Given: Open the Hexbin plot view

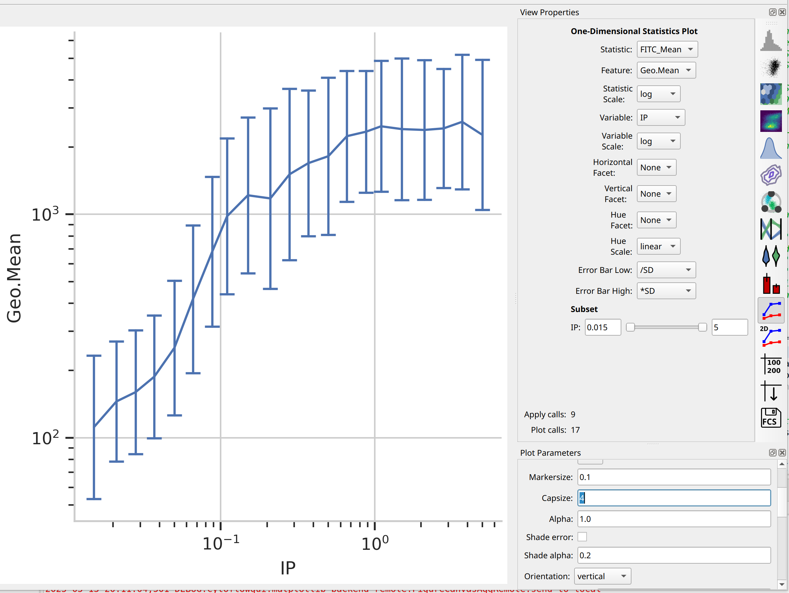Looking at the screenshot, I should (770, 94).
